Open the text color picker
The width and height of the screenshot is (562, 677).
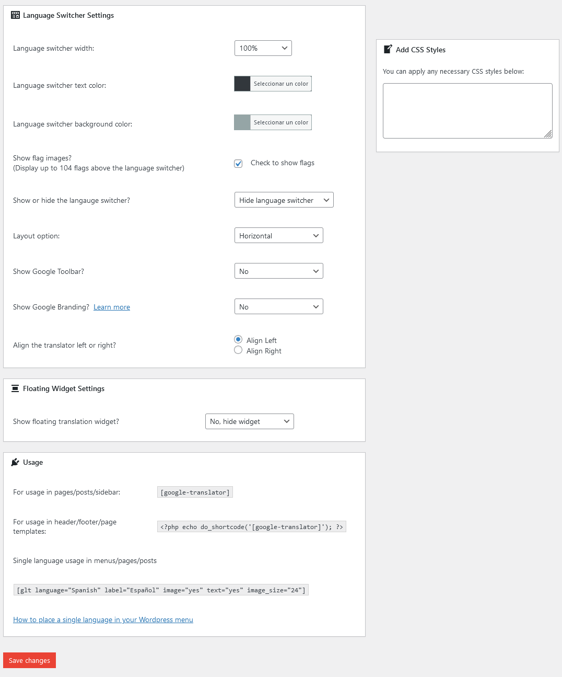[x=272, y=84]
